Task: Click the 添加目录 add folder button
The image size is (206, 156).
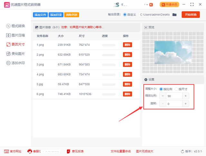Action: [x=56, y=15]
